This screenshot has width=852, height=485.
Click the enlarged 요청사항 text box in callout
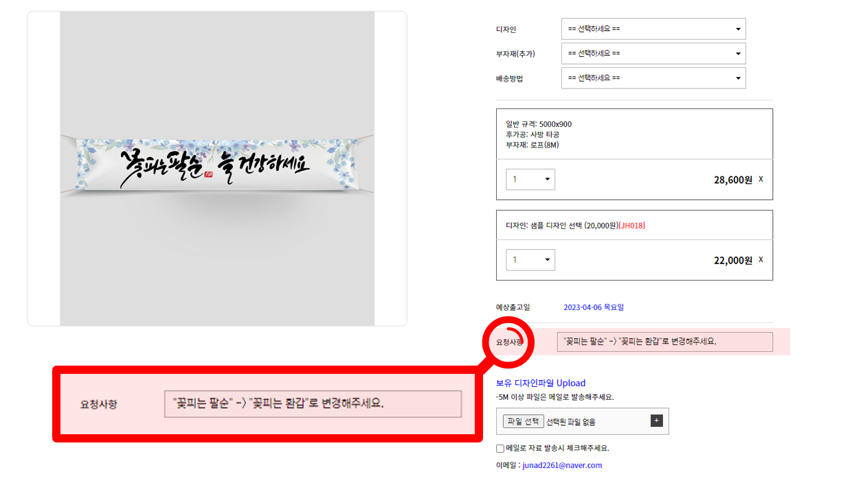coord(313,403)
